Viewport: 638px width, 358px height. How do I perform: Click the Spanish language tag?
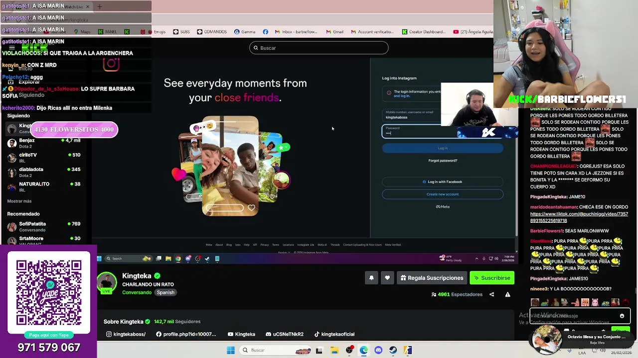(165, 292)
